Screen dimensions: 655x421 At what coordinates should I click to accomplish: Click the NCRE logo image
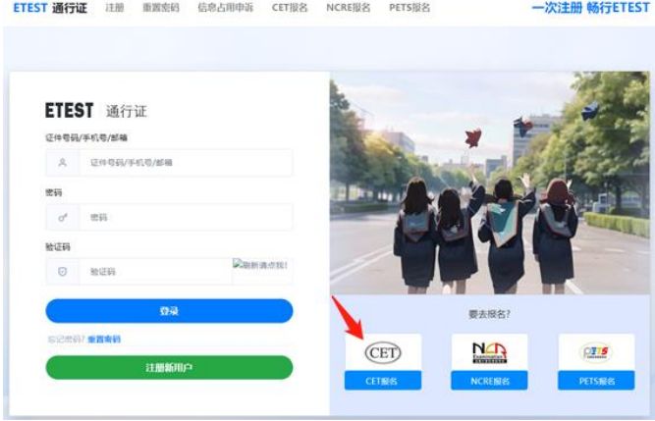(x=489, y=352)
